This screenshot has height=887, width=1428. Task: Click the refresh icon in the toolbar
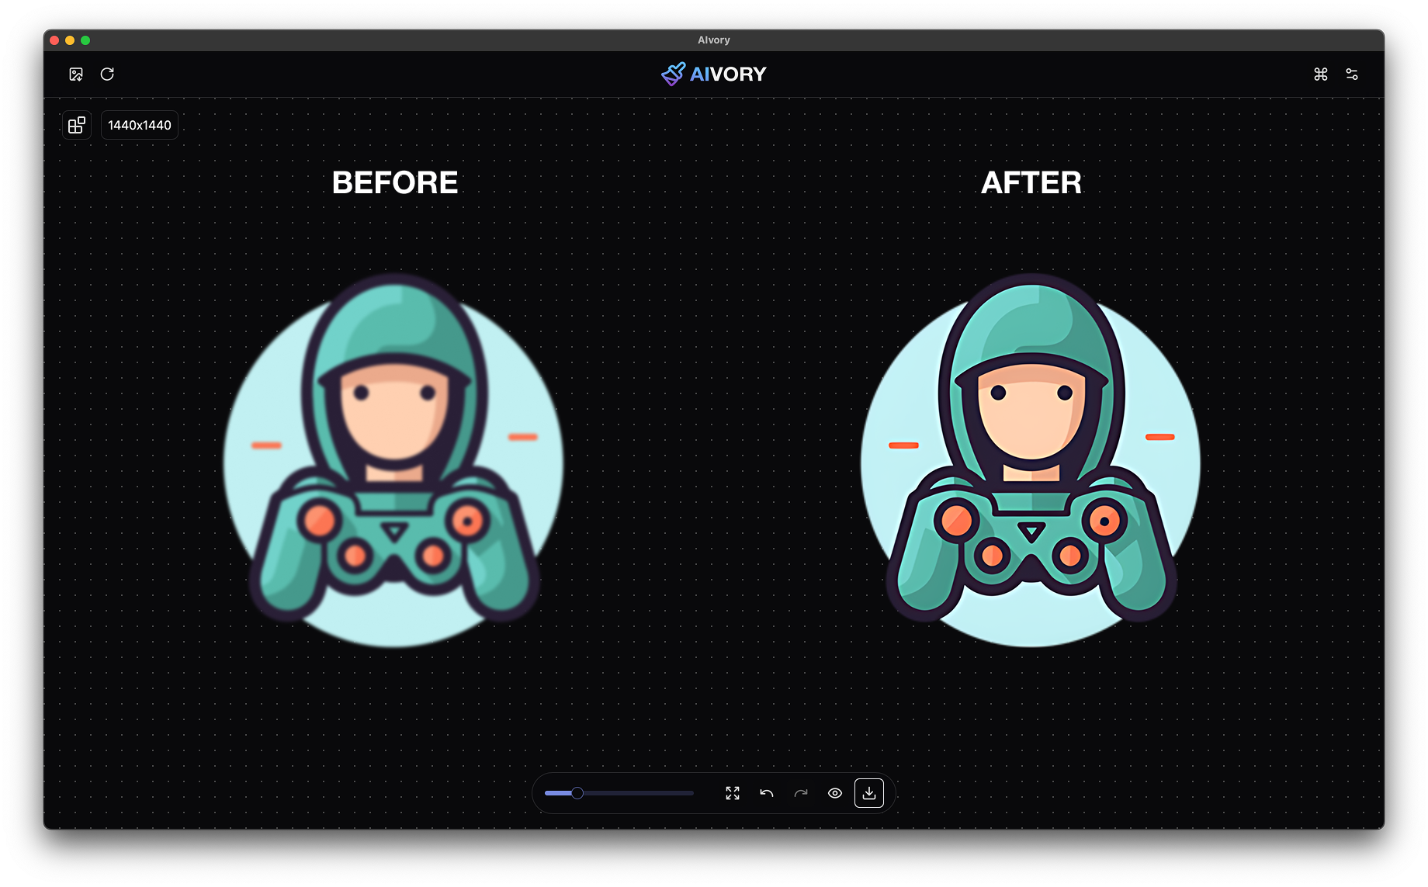point(107,74)
